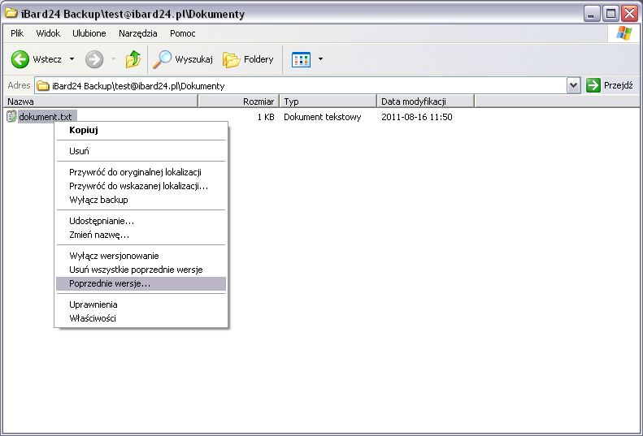The image size is (643, 436).
Task: Click the Windows flag logo
Action: click(623, 33)
